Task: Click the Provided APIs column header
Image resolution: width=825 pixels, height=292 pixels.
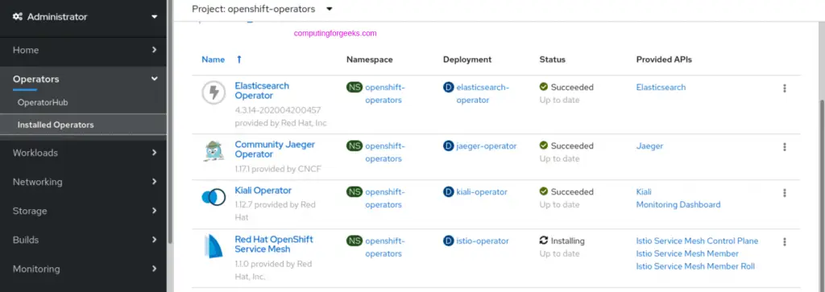Action: pos(664,60)
